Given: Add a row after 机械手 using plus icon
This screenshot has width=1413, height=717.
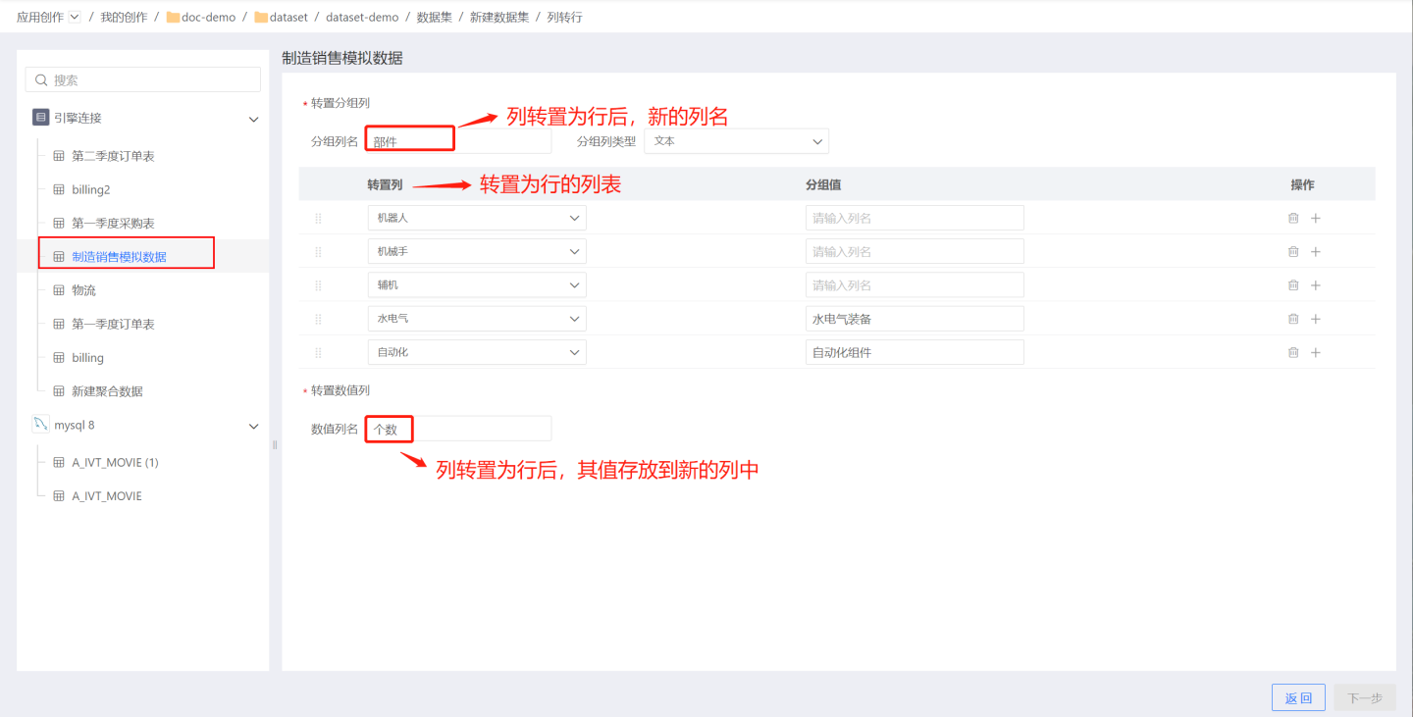Looking at the screenshot, I should 1316,252.
